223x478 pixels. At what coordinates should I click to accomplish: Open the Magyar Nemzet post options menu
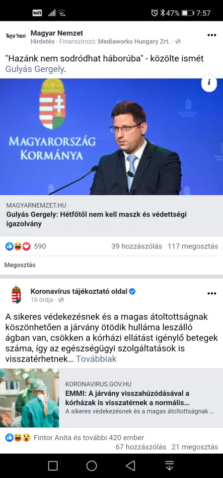click(x=212, y=35)
